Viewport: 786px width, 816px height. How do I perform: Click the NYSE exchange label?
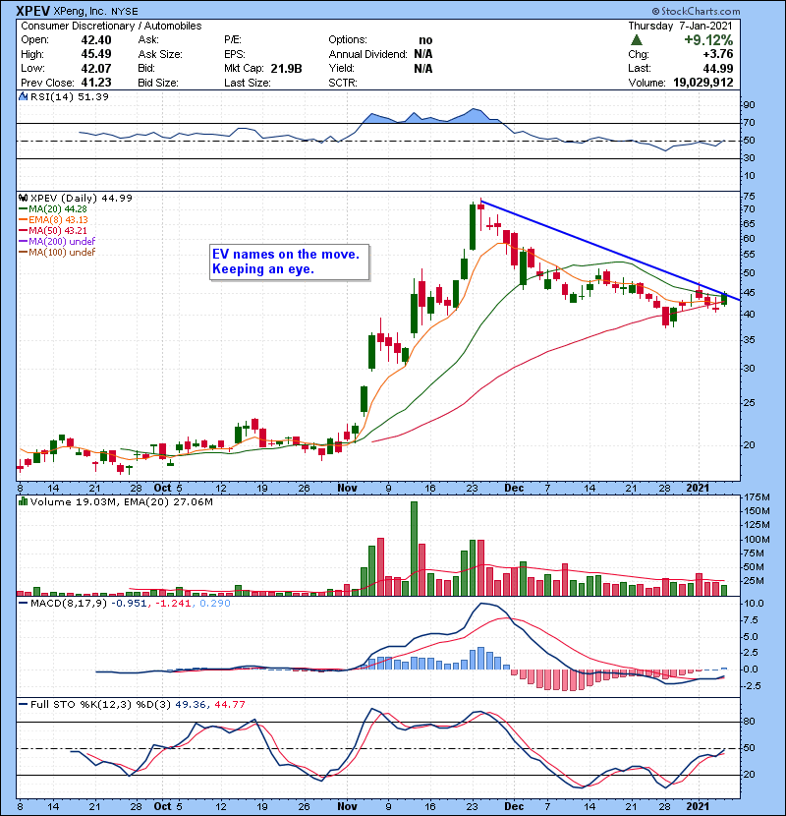(125, 12)
